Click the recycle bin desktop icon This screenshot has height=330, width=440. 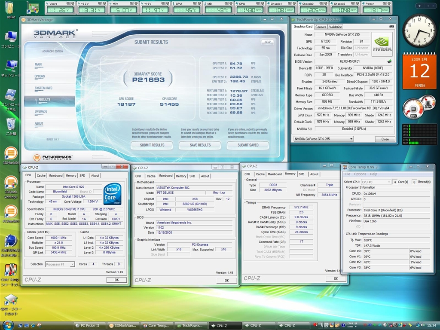tap(11, 125)
